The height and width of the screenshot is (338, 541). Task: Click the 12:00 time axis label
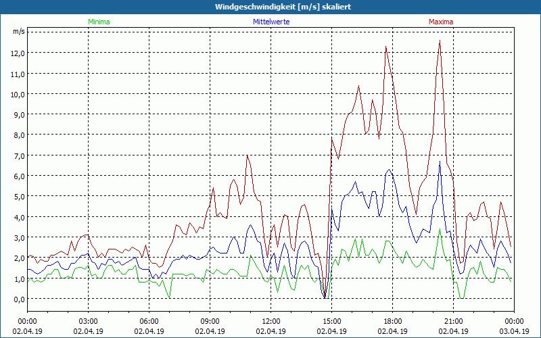(271, 322)
